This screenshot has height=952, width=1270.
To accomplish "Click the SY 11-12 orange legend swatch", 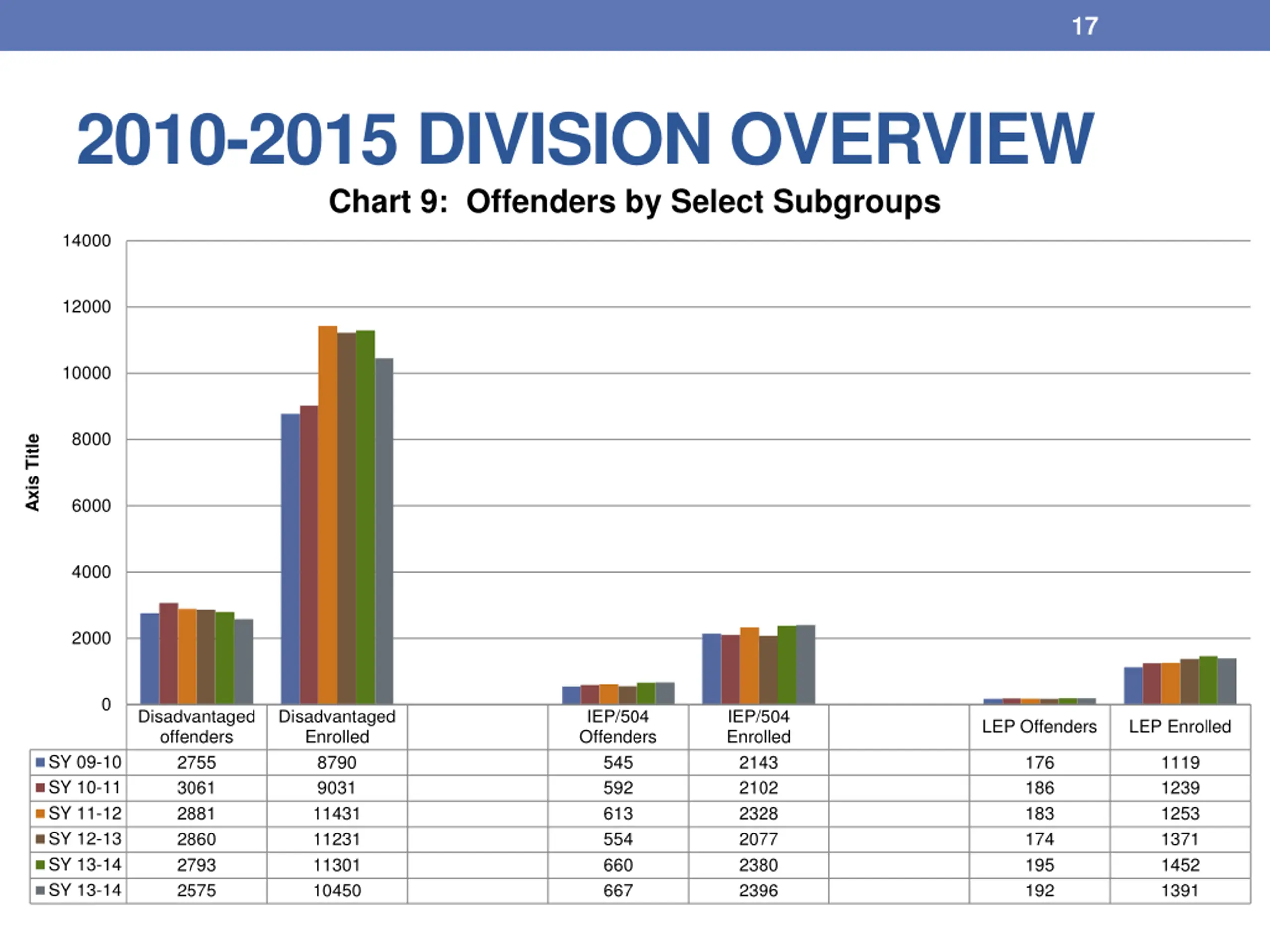I will pos(40,814).
